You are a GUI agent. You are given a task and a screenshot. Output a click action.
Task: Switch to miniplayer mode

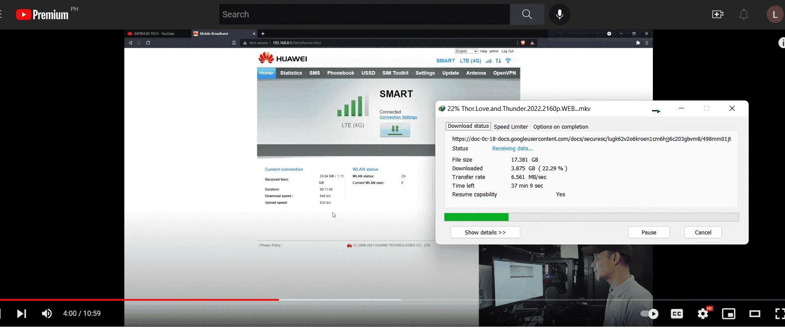[x=729, y=314]
